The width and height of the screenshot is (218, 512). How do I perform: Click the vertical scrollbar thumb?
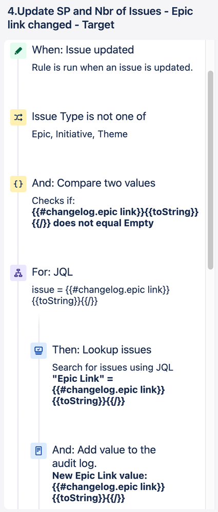211,170
